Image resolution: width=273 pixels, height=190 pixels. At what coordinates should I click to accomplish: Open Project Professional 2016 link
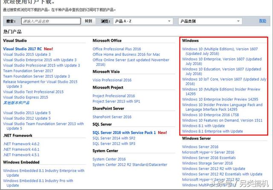pos(114,96)
